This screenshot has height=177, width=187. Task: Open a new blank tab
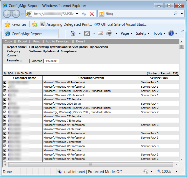[62, 34]
